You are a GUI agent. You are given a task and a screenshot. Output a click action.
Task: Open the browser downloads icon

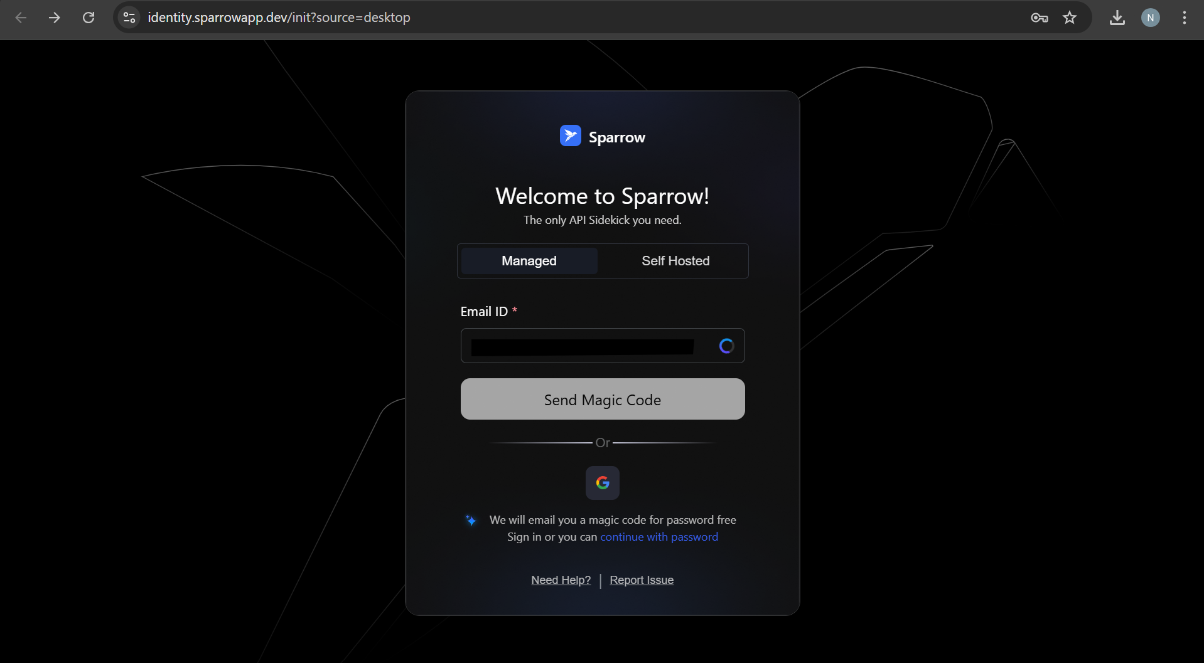coord(1117,18)
